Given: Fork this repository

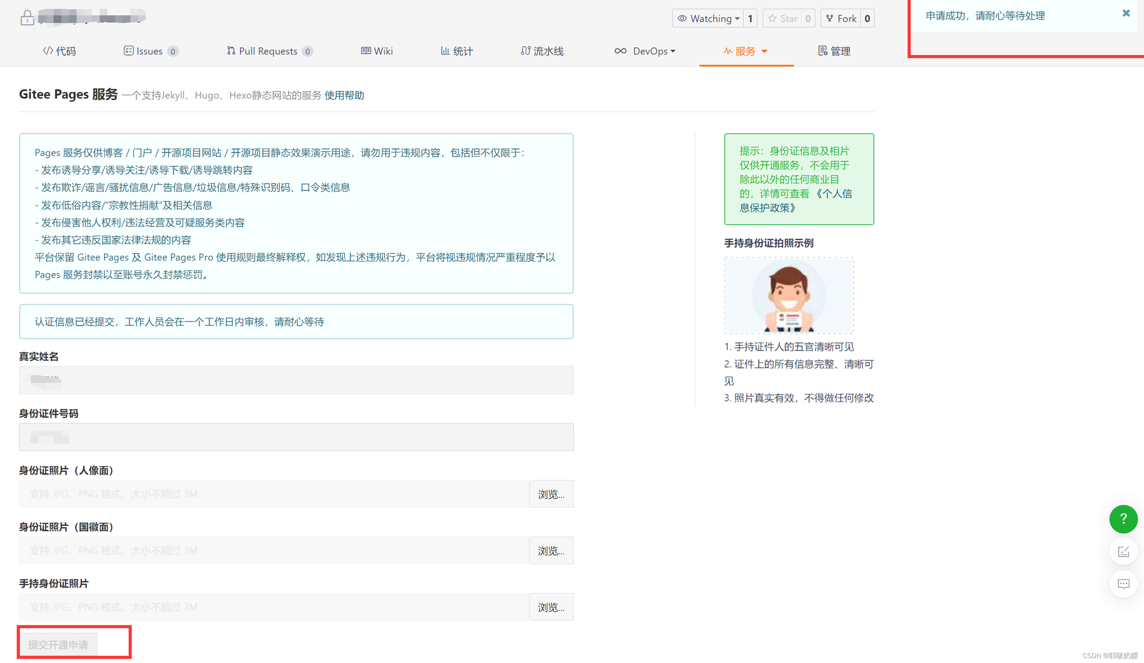Looking at the screenshot, I should 841,19.
